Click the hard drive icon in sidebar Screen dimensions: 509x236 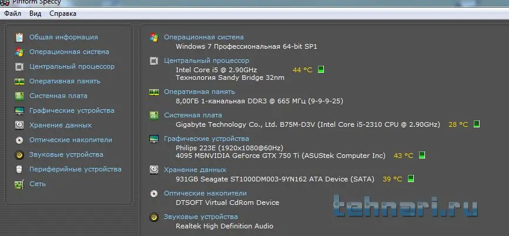point(19,126)
